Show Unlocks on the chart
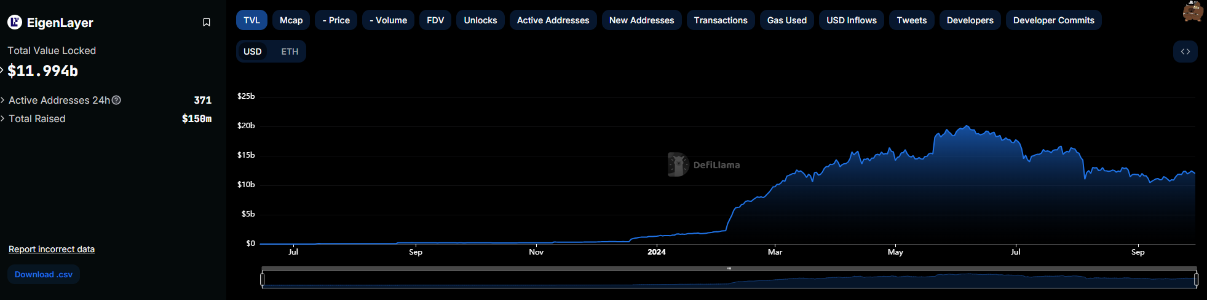 tap(480, 20)
